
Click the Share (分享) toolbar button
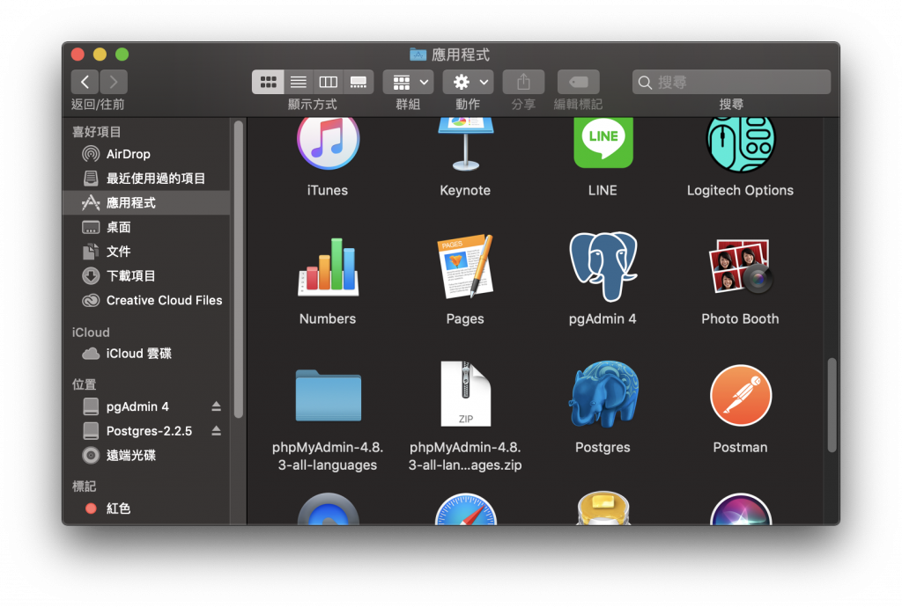(523, 82)
